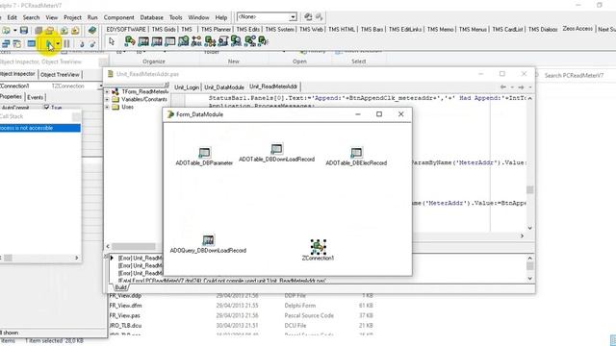Pick the fifth Zeos Access palette component
The width and height of the screenshot is (616, 346).
coord(184,41)
